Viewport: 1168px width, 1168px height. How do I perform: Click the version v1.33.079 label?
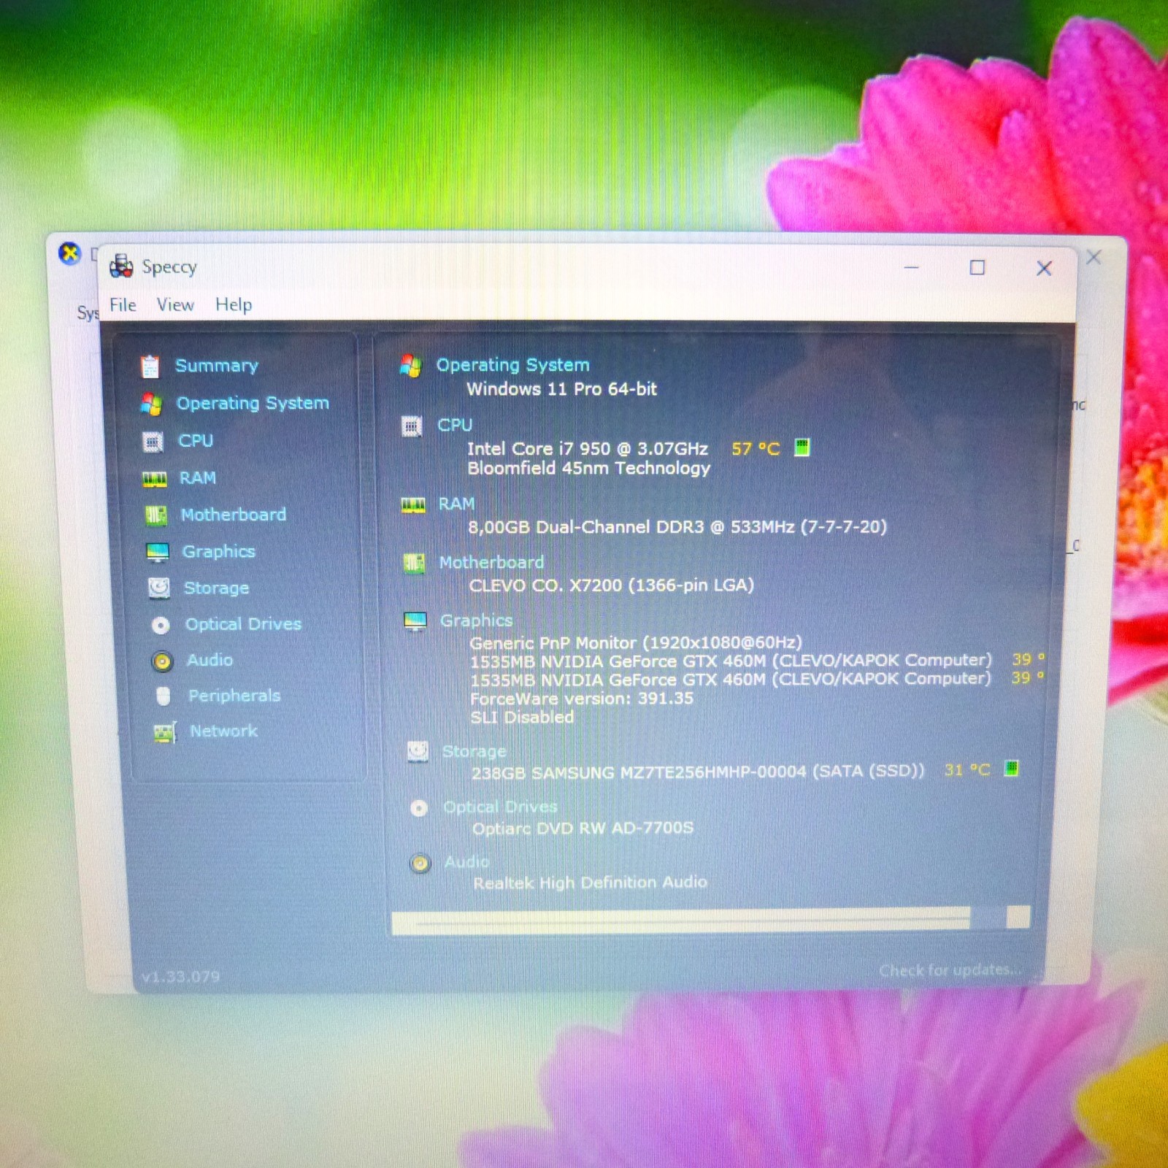pos(180,976)
